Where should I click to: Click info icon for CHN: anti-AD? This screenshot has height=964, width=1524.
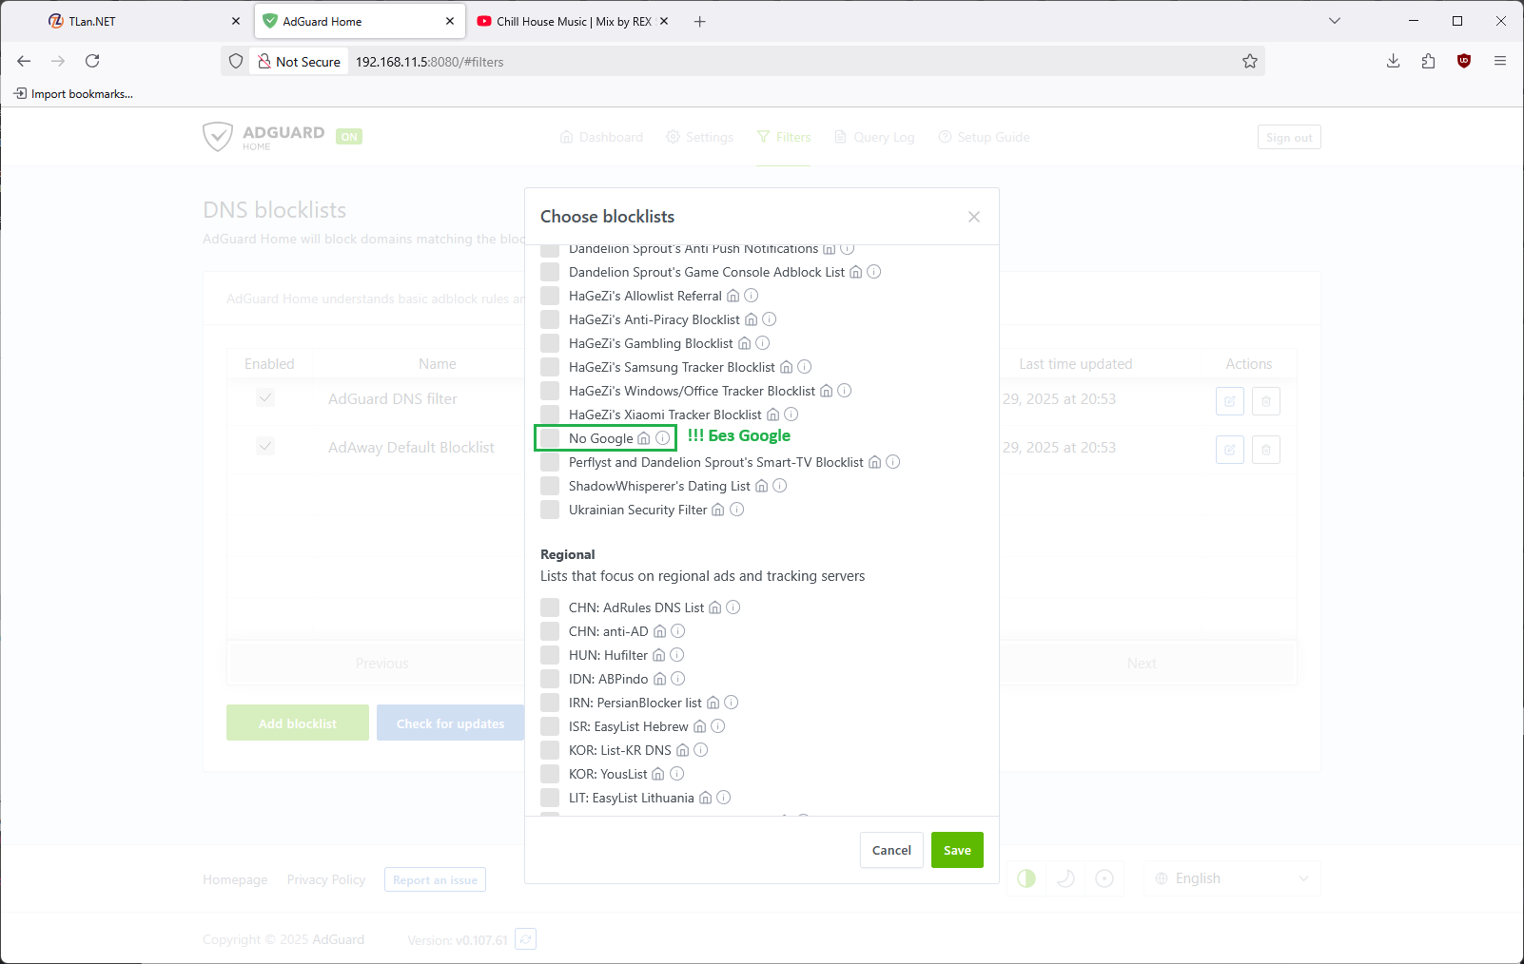(678, 631)
